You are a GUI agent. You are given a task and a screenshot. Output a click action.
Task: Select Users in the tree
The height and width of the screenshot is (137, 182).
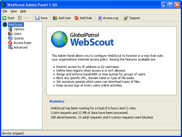(18, 34)
